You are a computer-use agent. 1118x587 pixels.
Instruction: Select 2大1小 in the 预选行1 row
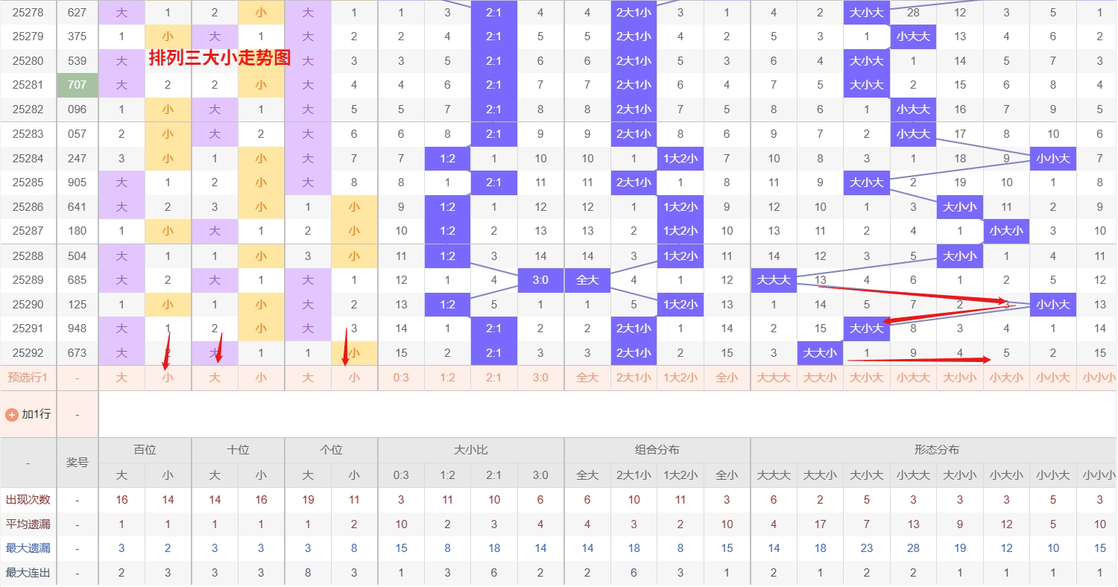coord(634,378)
